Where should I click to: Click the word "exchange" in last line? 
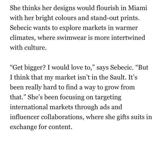pyautogui.click(x=23, y=127)
